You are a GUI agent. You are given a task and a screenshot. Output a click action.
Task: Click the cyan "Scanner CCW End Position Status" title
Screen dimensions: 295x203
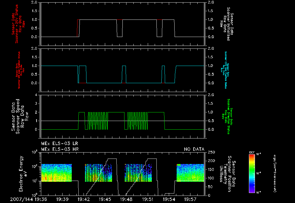click(x=226, y=70)
